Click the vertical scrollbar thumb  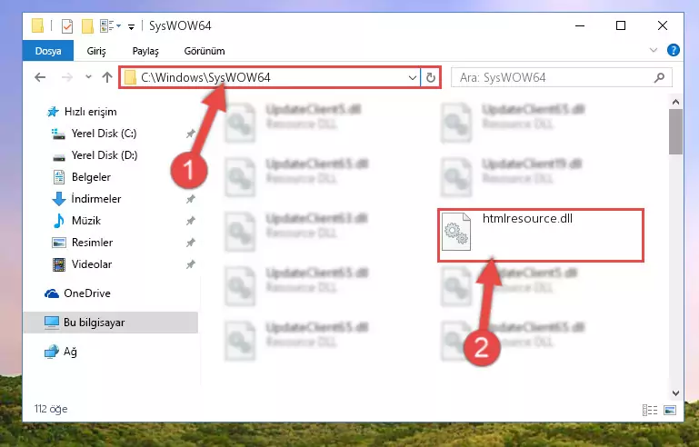tap(675, 132)
